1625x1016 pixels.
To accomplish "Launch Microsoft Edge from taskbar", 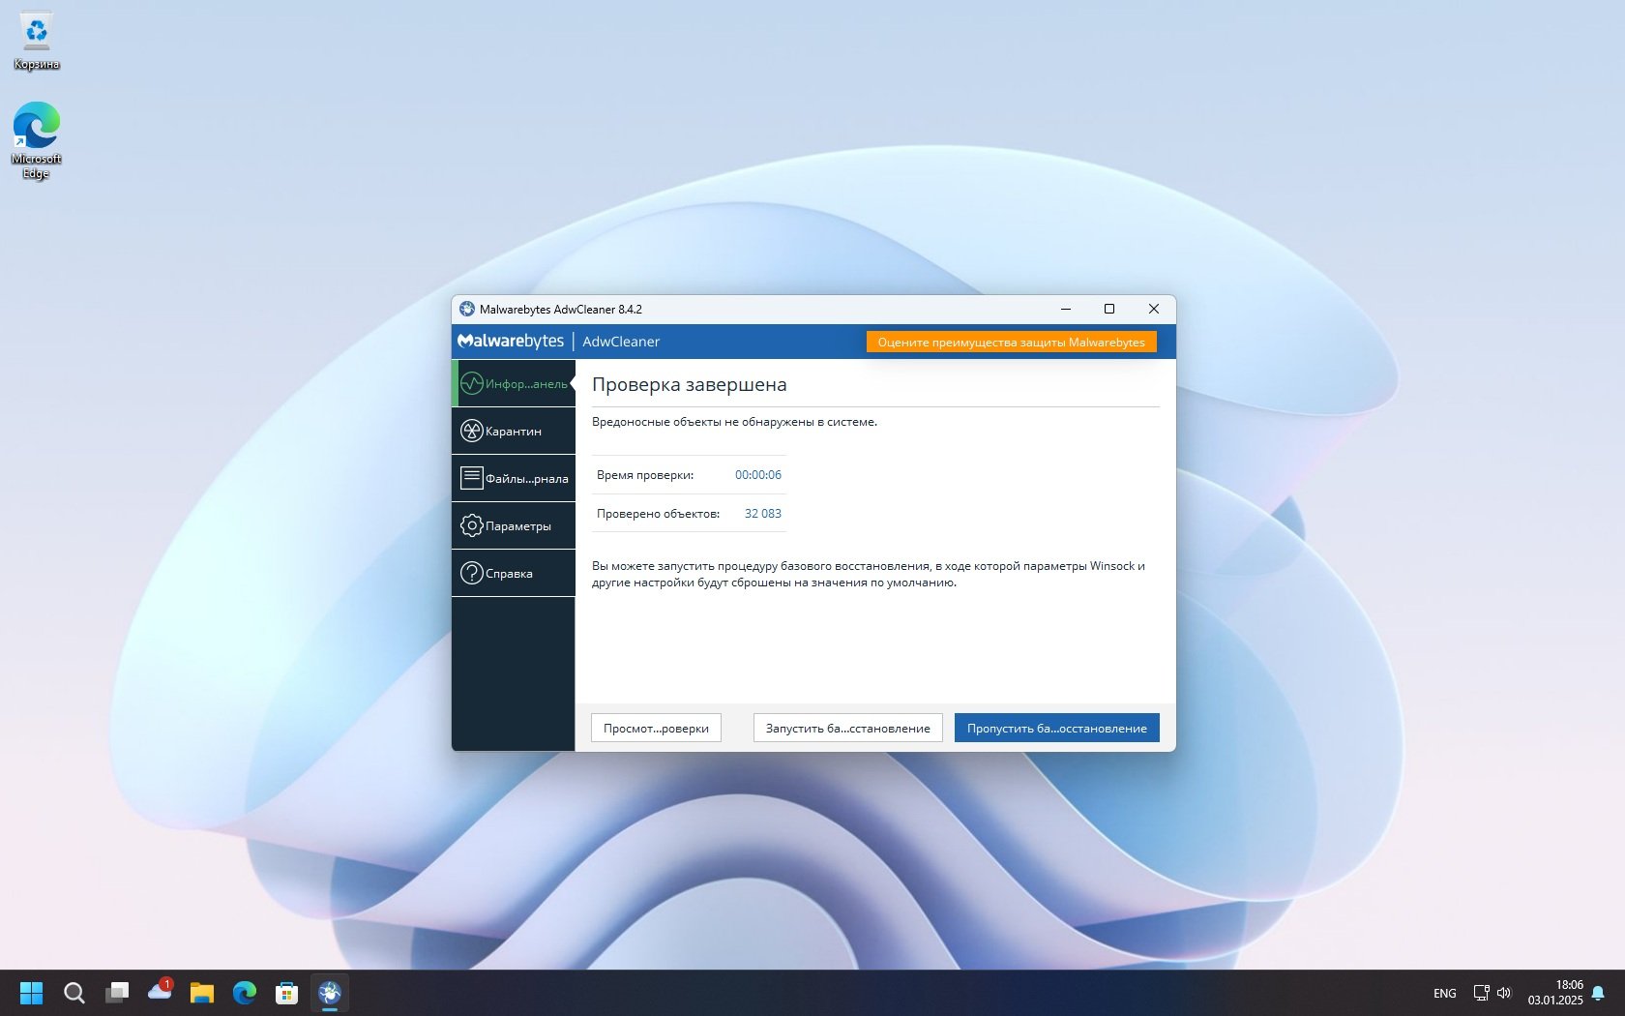I will tap(245, 993).
